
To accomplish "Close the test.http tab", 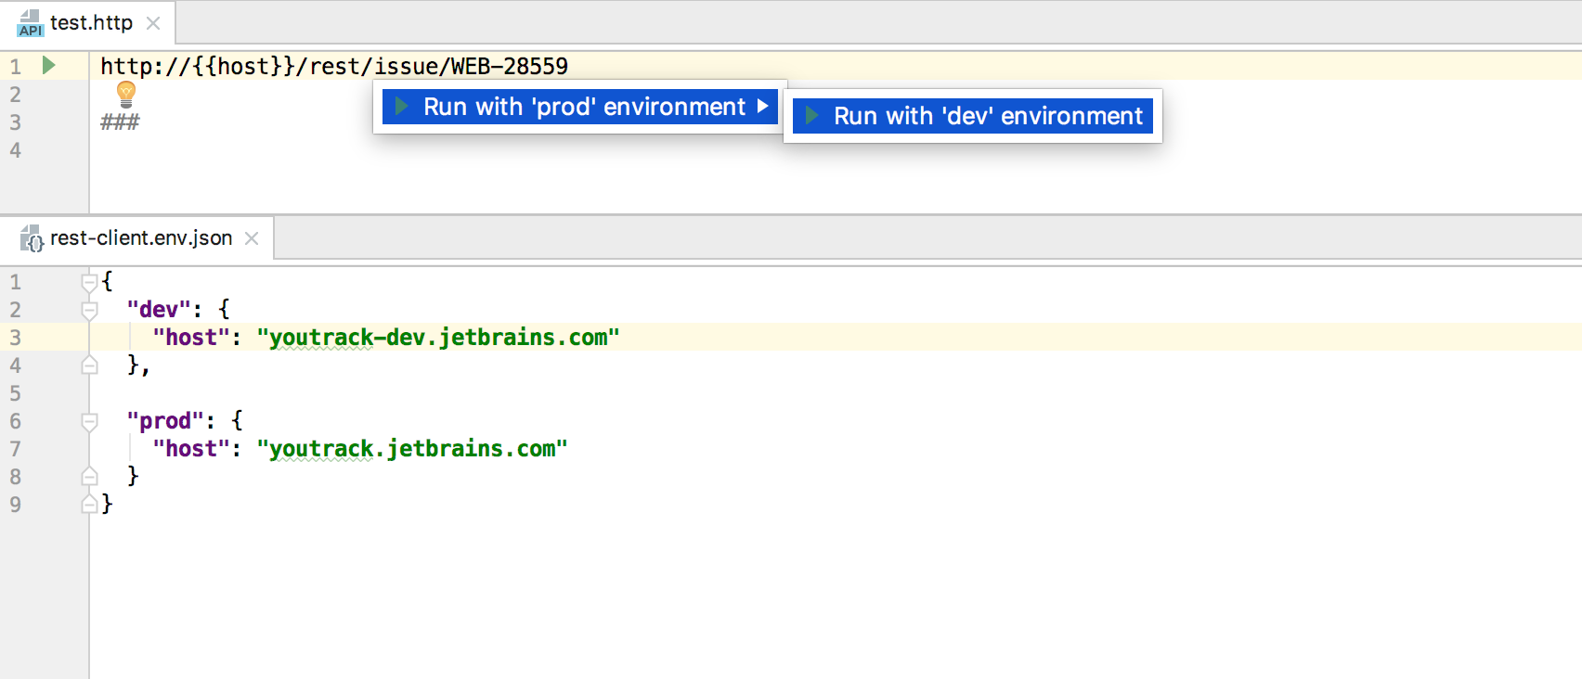I will point(154,23).
